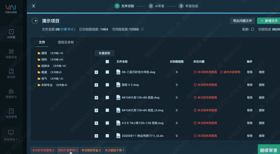Screen dimensions: 280x154
Task: Expand the 9#10#大高129+89 底图.dwg row
Action: point(96,98)
